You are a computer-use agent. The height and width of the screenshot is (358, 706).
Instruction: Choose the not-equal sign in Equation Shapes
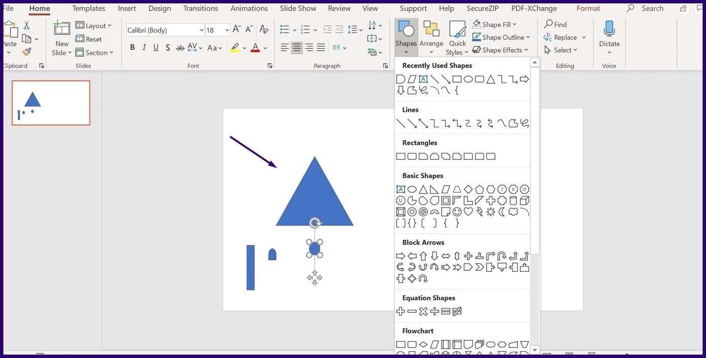(457, 311)
